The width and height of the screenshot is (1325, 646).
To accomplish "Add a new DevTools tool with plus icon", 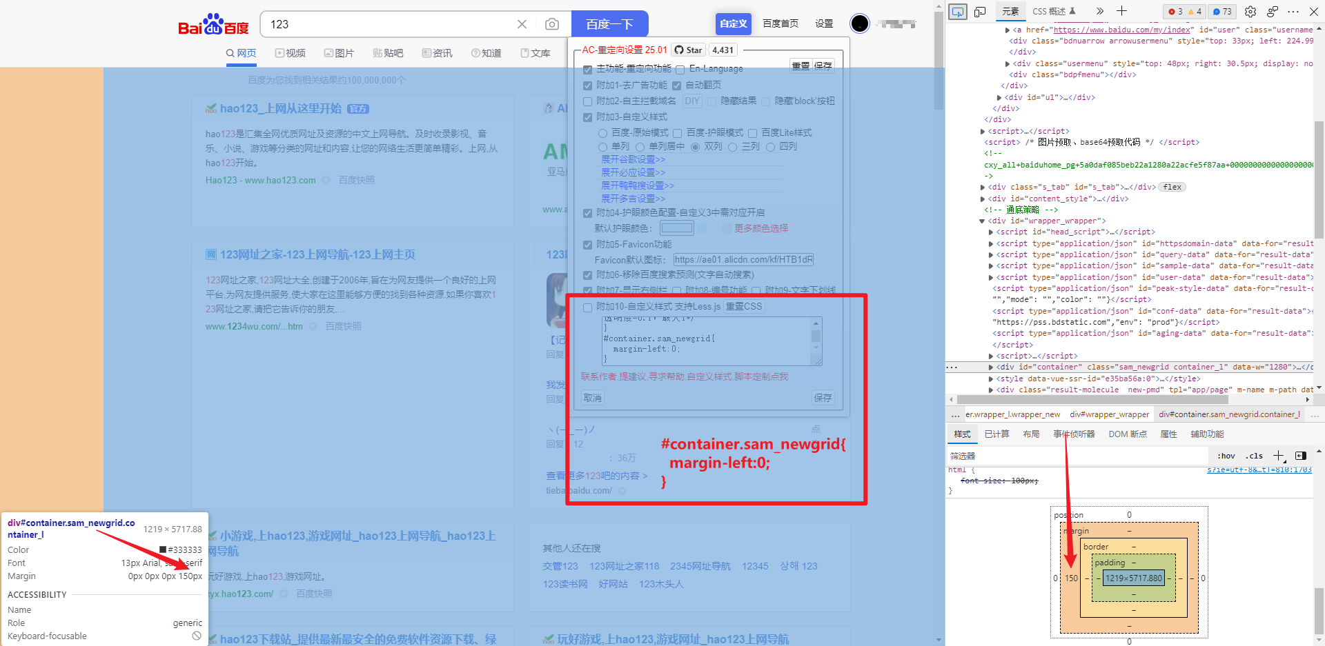I will [1122, 11].
